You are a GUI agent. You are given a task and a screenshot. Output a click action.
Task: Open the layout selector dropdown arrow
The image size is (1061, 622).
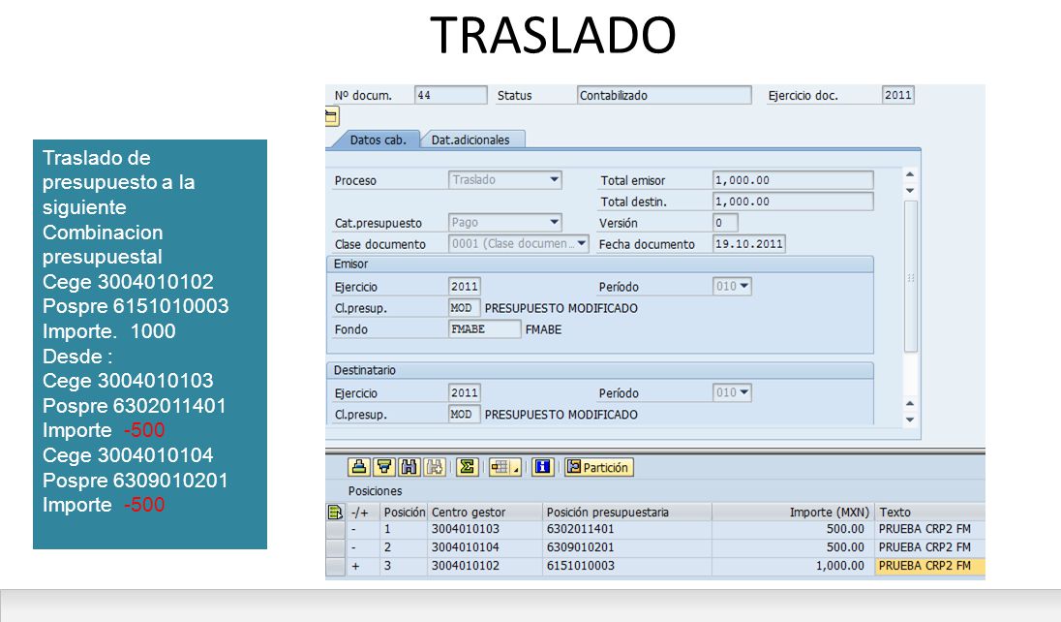tap(517, 468)
